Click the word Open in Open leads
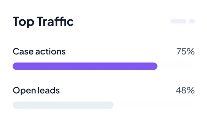 pyautogui.click(x=24, y=91)
